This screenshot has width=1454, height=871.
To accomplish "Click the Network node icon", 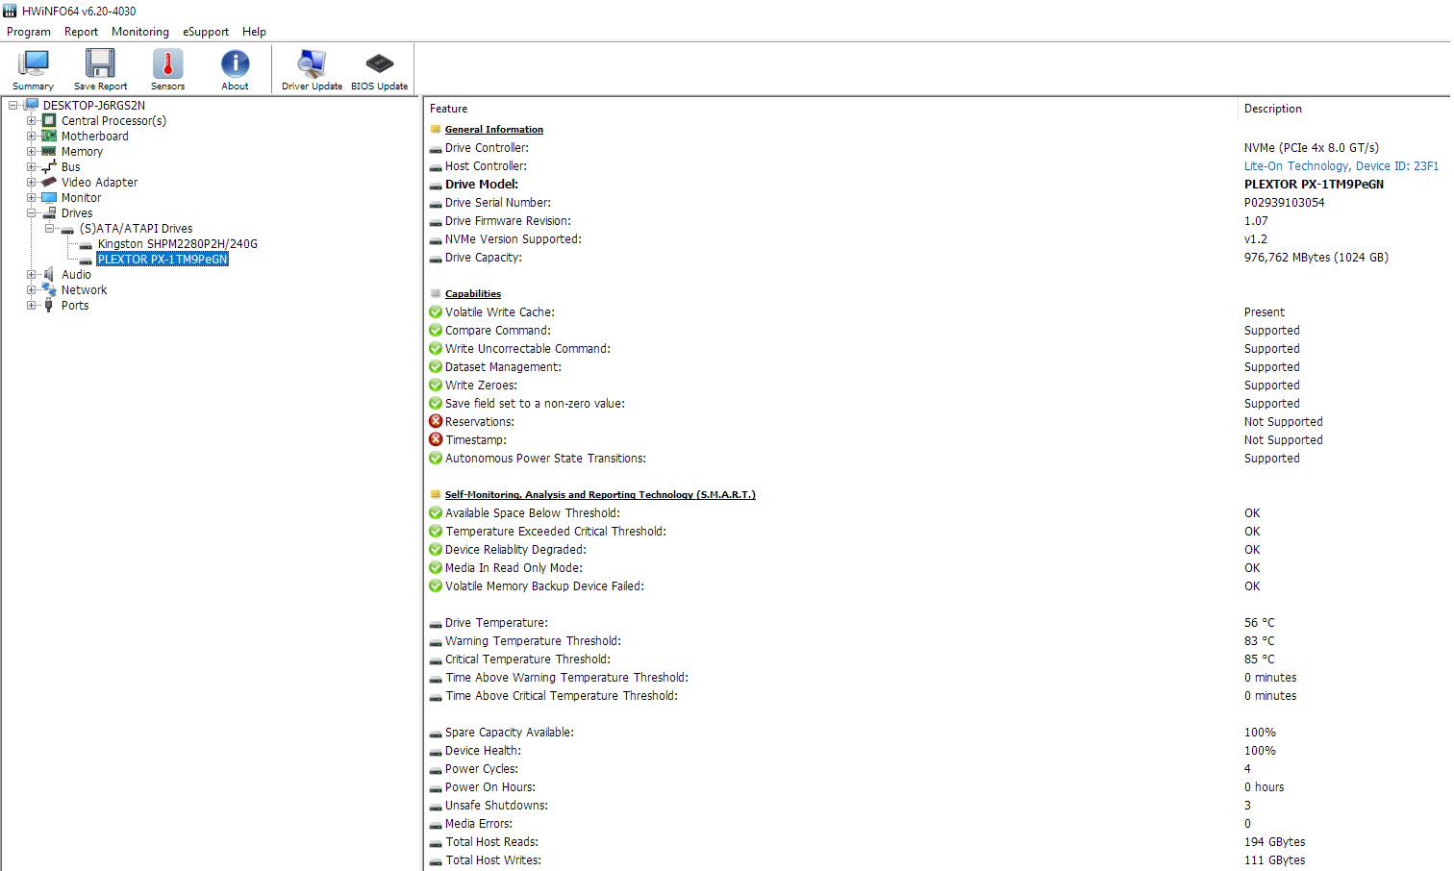I will click(x=49, y=290).
